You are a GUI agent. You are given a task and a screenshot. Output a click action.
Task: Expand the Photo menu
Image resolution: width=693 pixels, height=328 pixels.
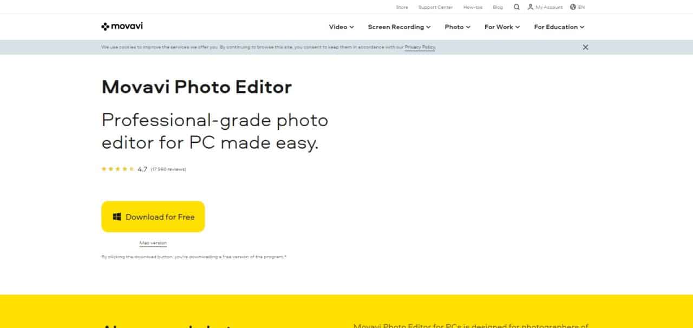coord(457,27)
